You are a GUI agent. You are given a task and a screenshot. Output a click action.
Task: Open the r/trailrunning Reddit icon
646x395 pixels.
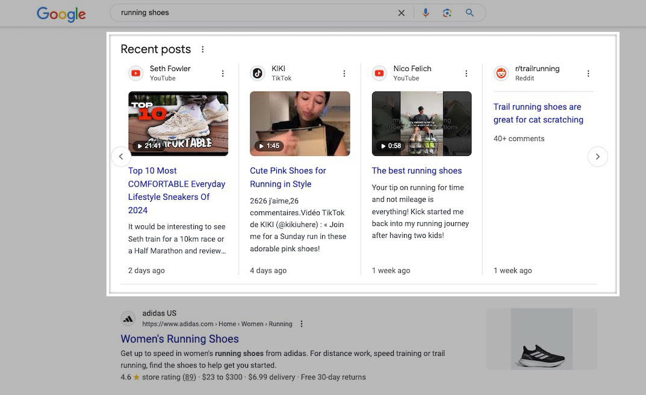click(502, 73)
